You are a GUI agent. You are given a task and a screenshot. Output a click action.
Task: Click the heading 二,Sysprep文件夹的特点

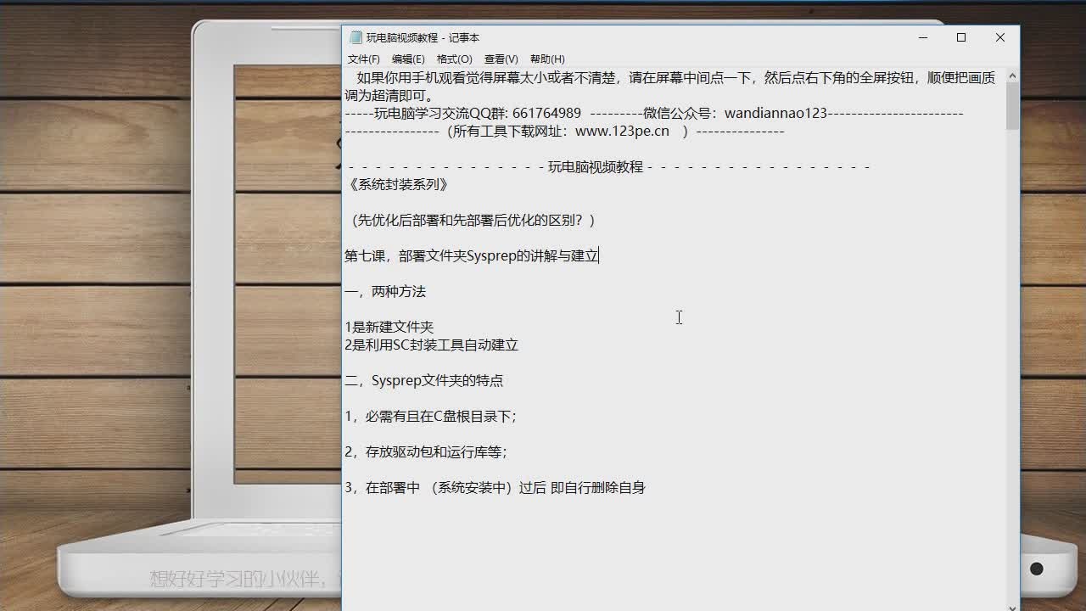coord(424,380)
